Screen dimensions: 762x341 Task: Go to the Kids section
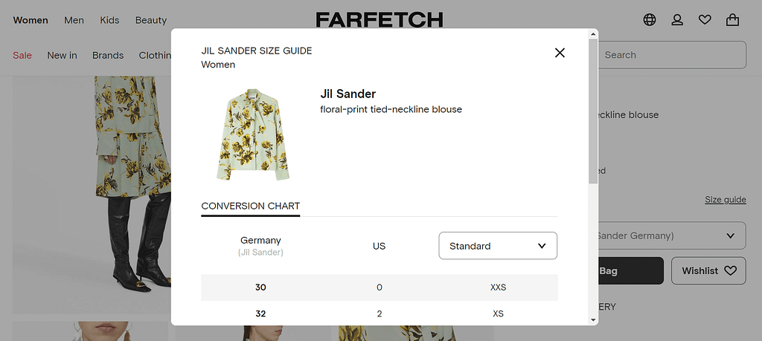109,20
